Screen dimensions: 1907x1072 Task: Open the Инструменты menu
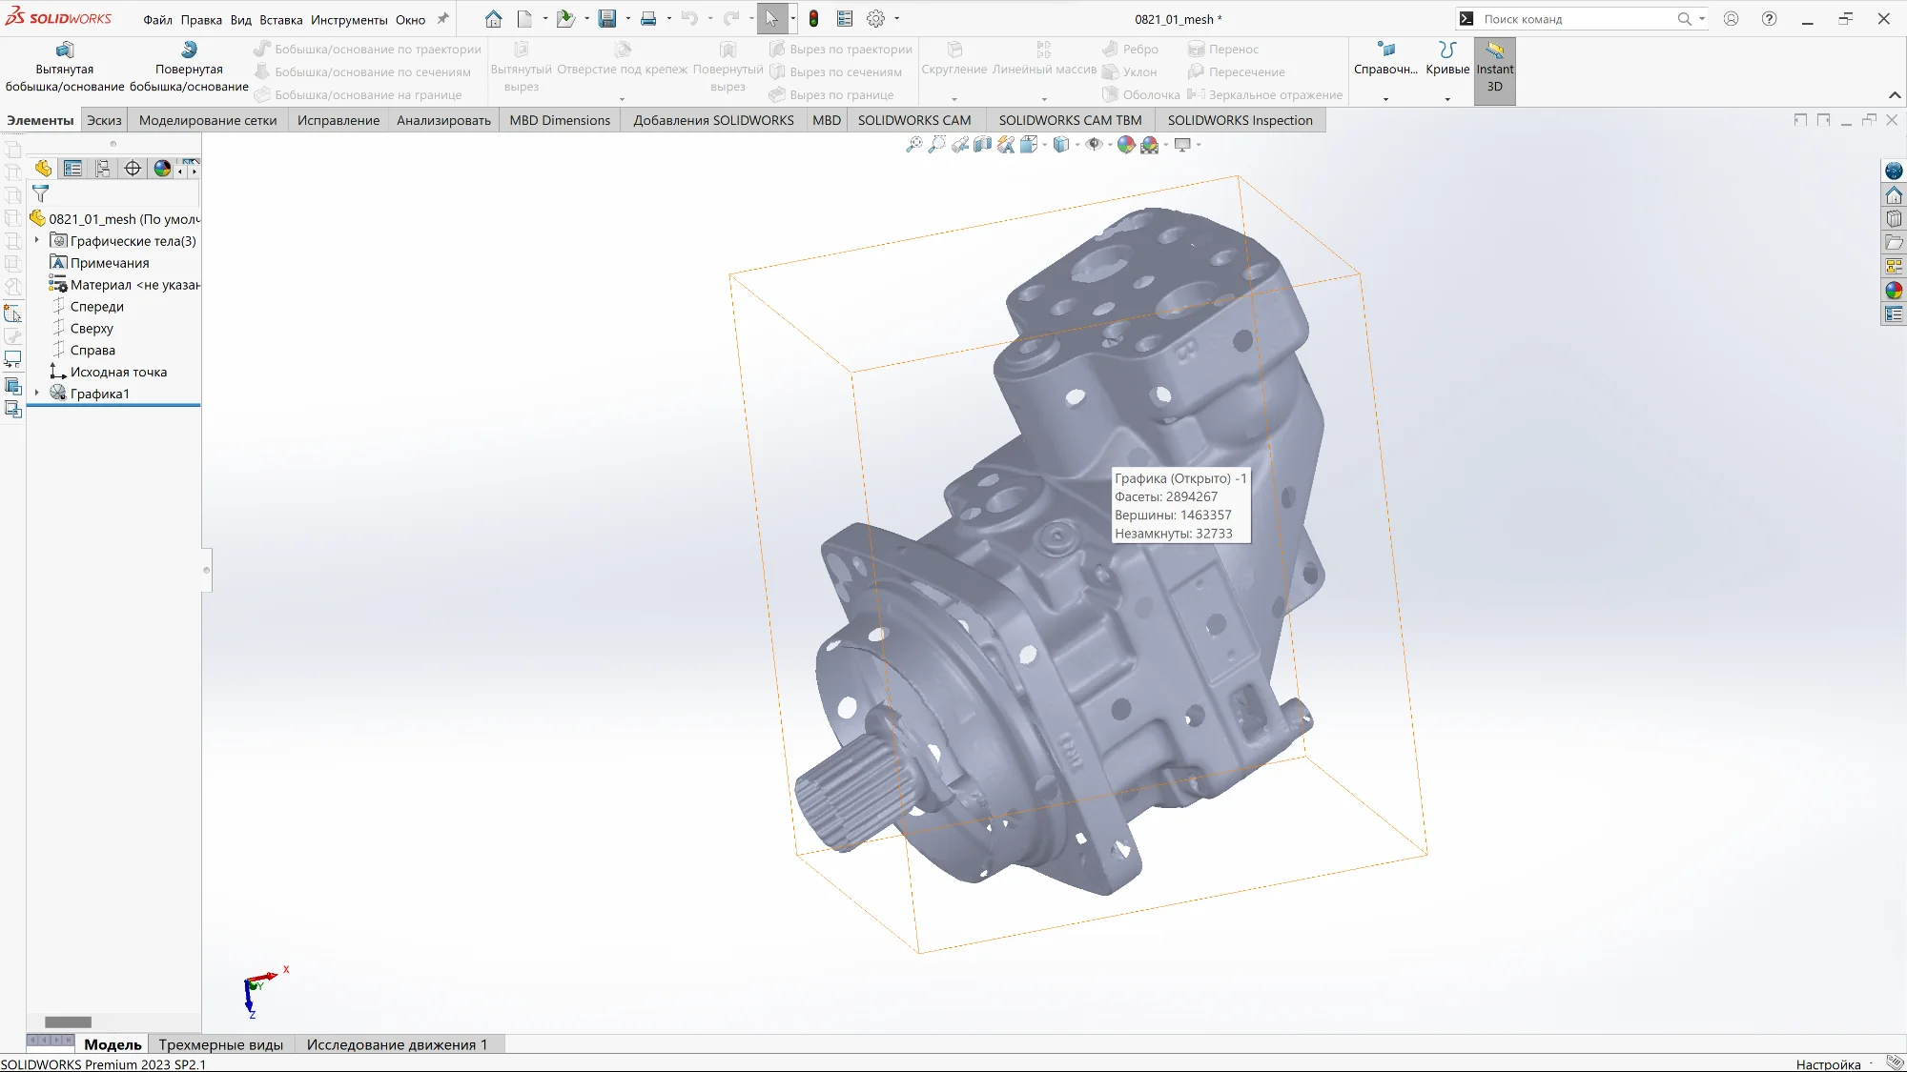click(x=349, y=20)
